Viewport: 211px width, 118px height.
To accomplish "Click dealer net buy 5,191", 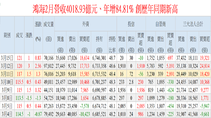I will tap(170, 66).
